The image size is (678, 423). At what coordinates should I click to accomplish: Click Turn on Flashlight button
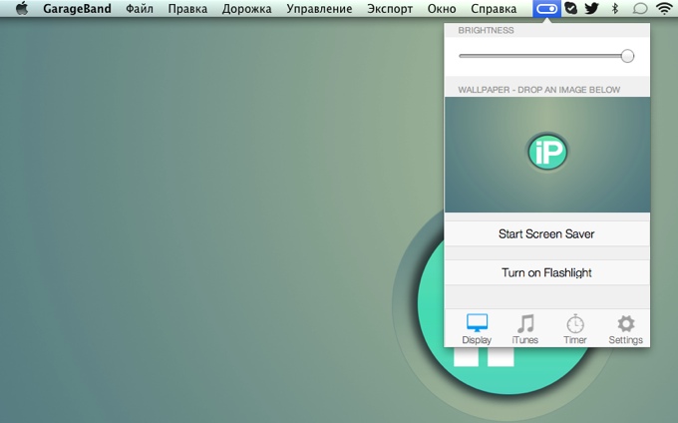(547, 272)
